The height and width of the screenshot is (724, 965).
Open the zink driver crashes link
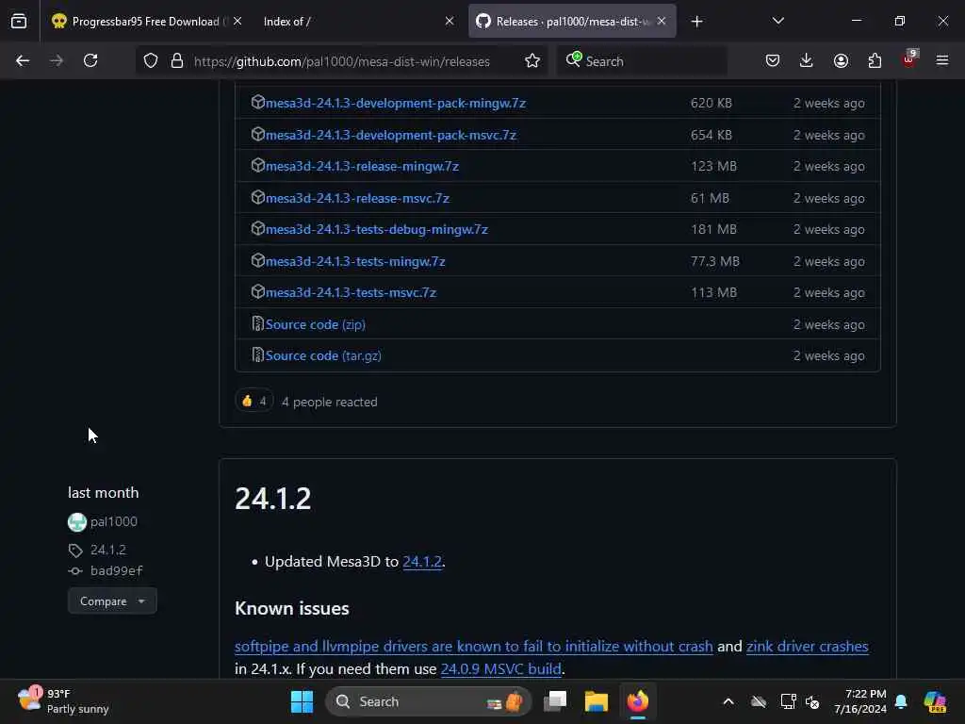(808, 647)
